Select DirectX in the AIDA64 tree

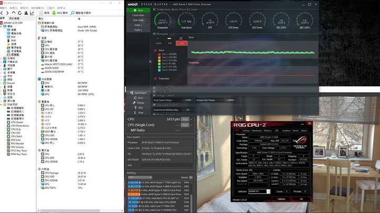coord(9,83)
